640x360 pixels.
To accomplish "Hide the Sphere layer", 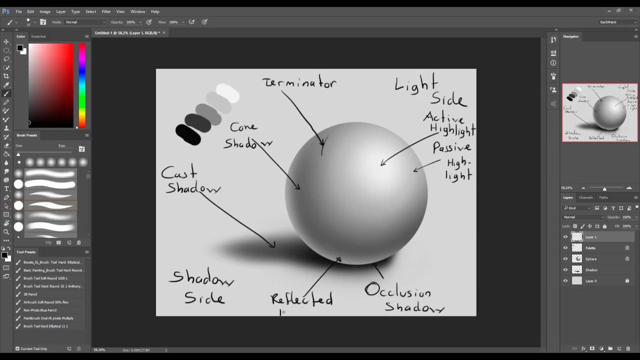I will (x=565, y=259).
